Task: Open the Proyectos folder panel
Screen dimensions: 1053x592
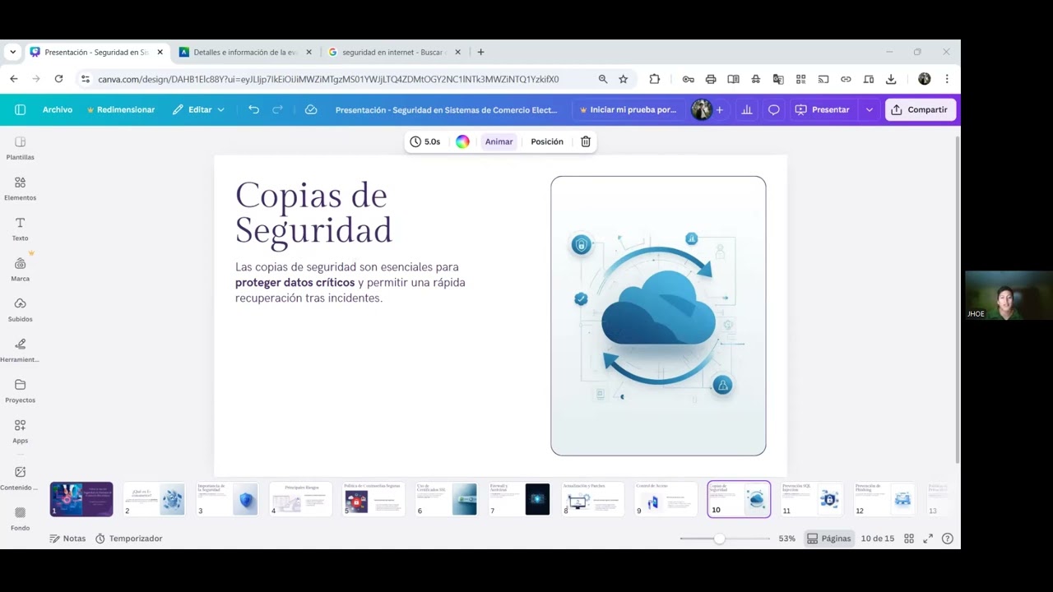Action: (20, 391)
